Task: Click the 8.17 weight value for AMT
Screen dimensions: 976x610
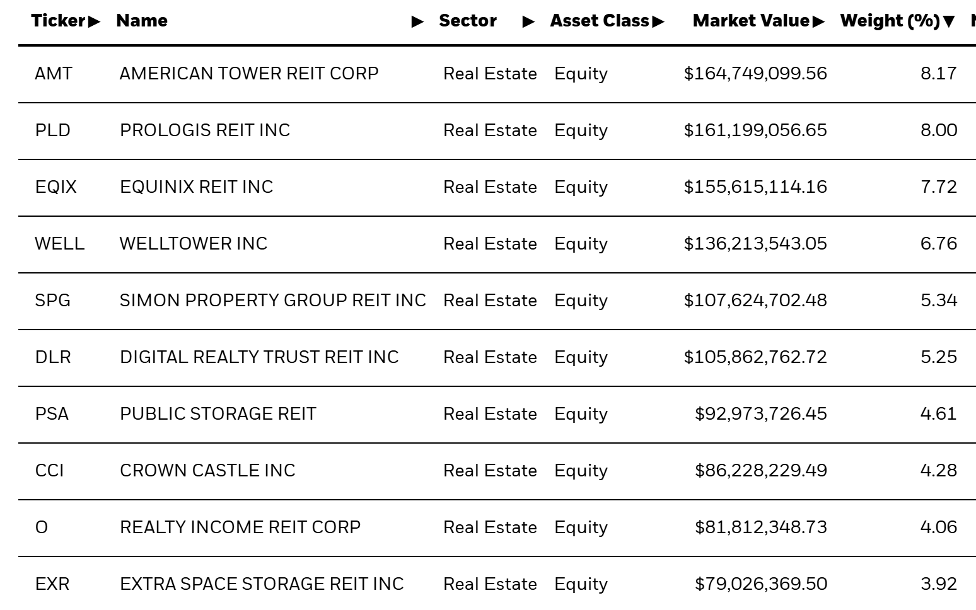Action: 938,74
